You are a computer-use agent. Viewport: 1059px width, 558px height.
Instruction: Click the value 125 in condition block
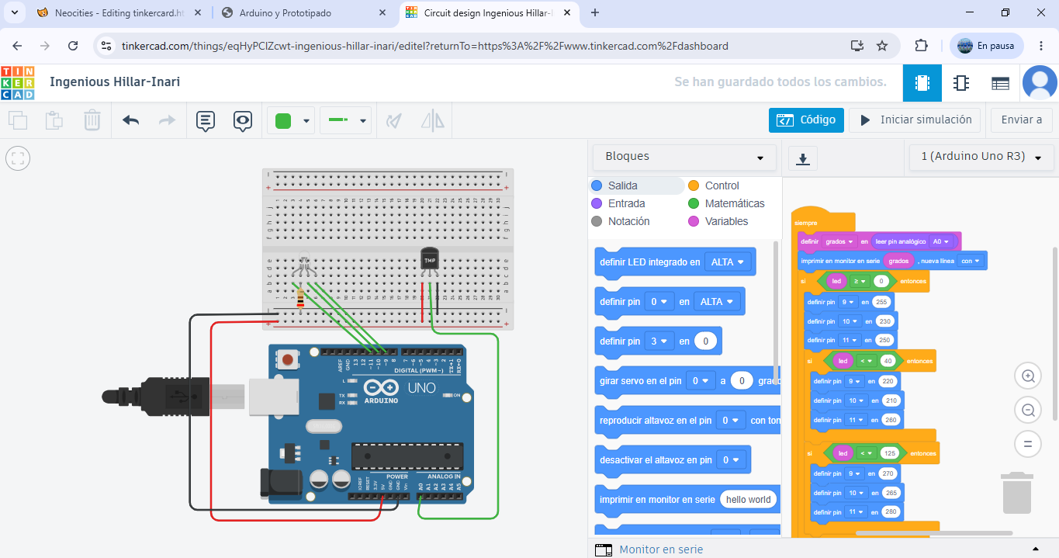pyautogui.click(x=890, y=453)
